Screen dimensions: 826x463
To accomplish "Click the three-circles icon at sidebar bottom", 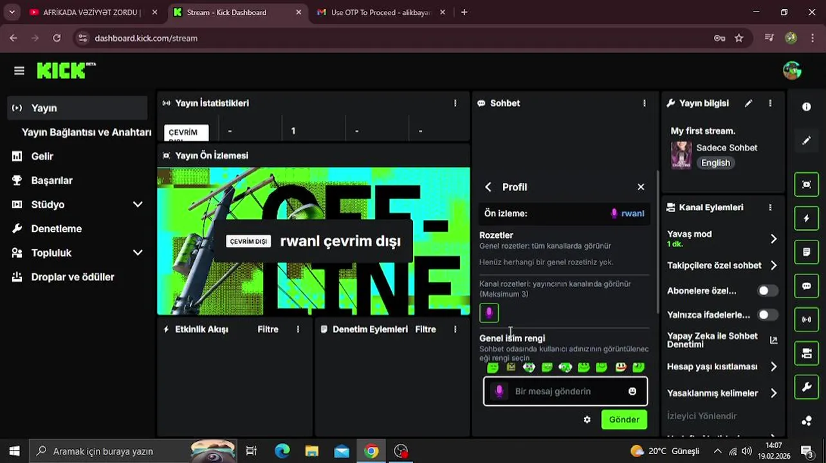I will [807, 421].
